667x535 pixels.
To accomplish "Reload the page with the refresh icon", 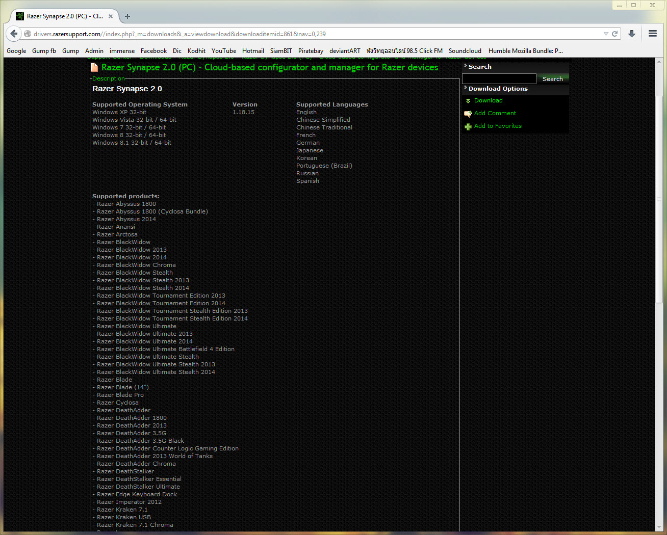I will (615, 34).
